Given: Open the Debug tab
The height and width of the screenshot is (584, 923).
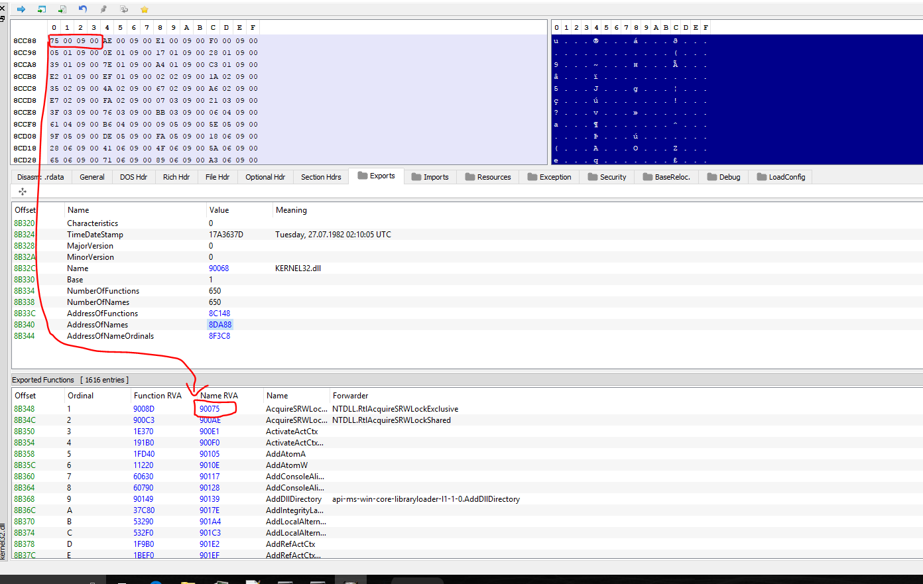Looking at the screenshot, I should pos(724,177).
